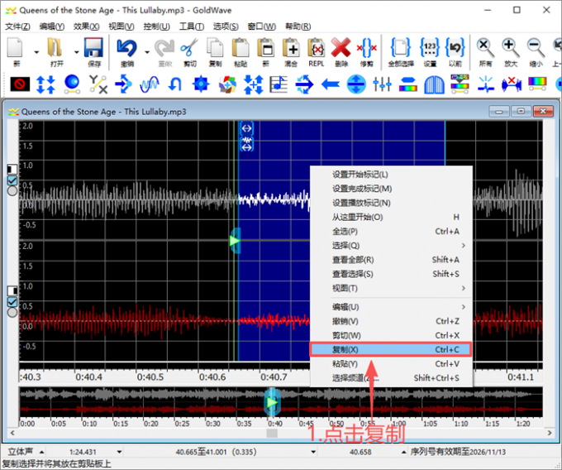Click the horizontal scrollbar thumb
Viewport: 562px width, 470px height.
pos(272,433)
